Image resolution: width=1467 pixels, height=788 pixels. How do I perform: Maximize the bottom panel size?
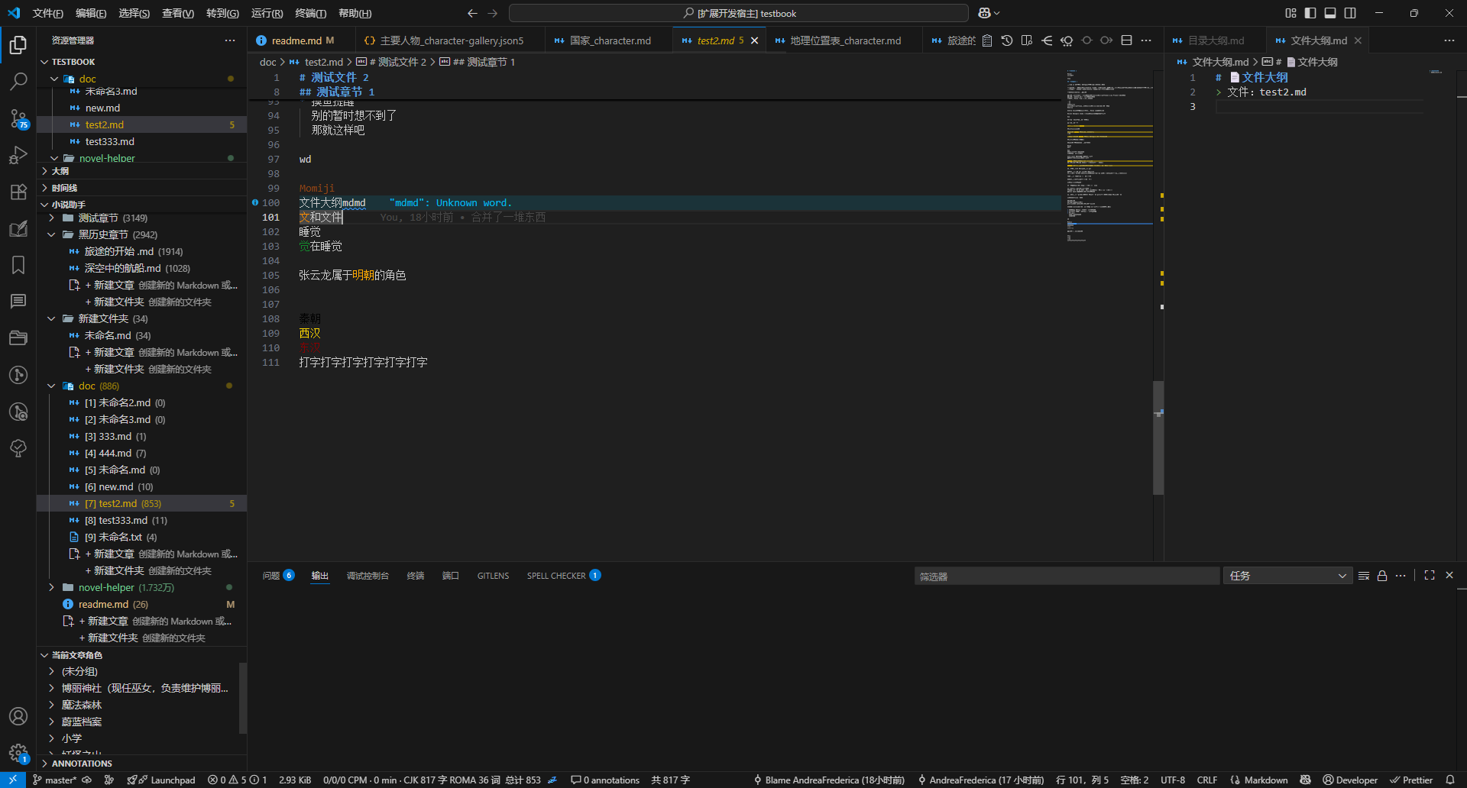[x=1430, y=576]
